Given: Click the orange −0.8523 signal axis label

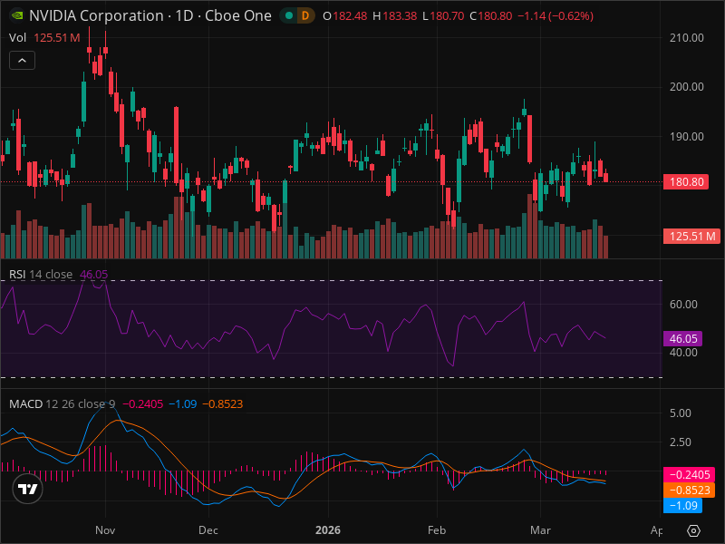Looking at the screenshot, I should tap(690, 490).
